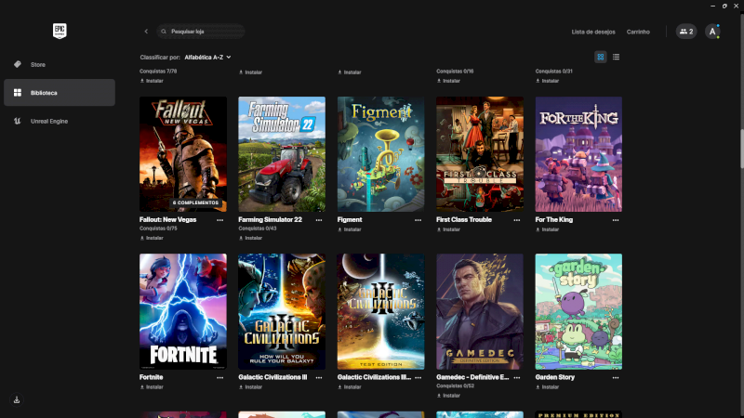Screen dimensions: 744x418
Task: Install Gamedec Definitive Edition
Action: pos(448,396)
